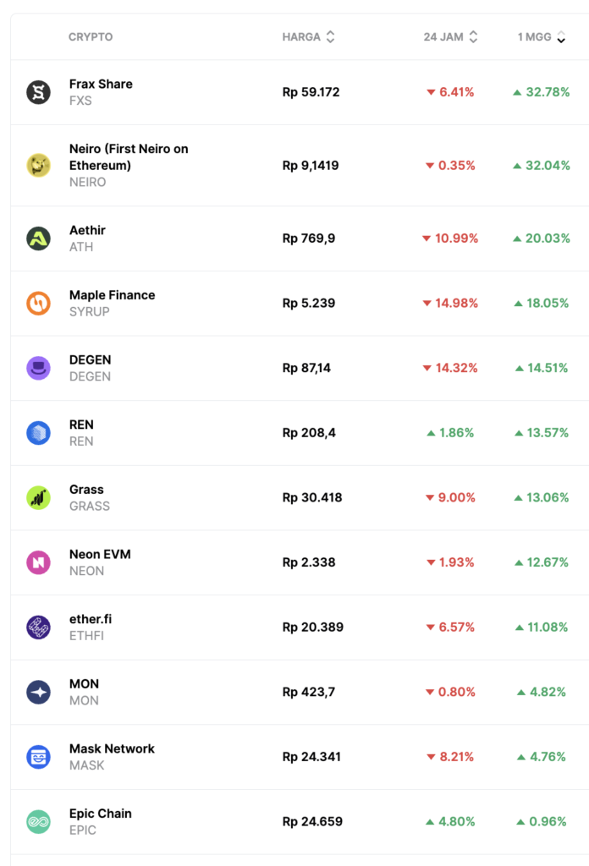Click the Frax Share coin icon
This screenshot has width=589, height=866.
pyautogui.click(x=39, y=92)
